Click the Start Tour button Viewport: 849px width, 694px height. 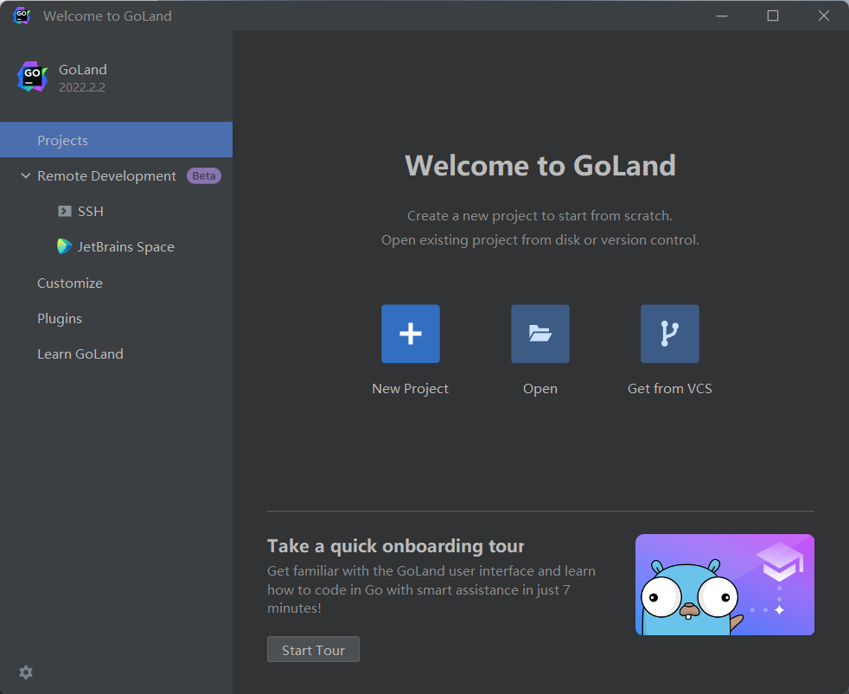click(313, 650)
